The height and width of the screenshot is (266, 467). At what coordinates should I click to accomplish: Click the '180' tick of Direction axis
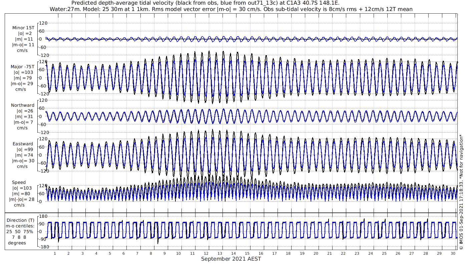[x=44, y=216]
